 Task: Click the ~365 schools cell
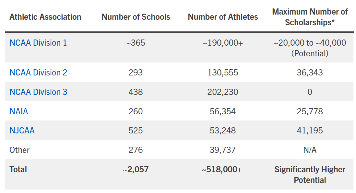tap(136, 43)
